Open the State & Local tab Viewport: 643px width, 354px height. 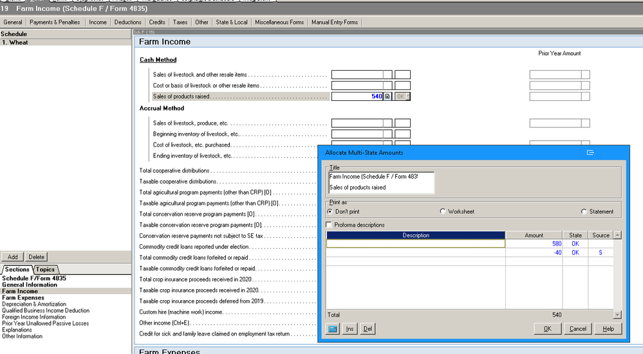(x=232, y=22)
